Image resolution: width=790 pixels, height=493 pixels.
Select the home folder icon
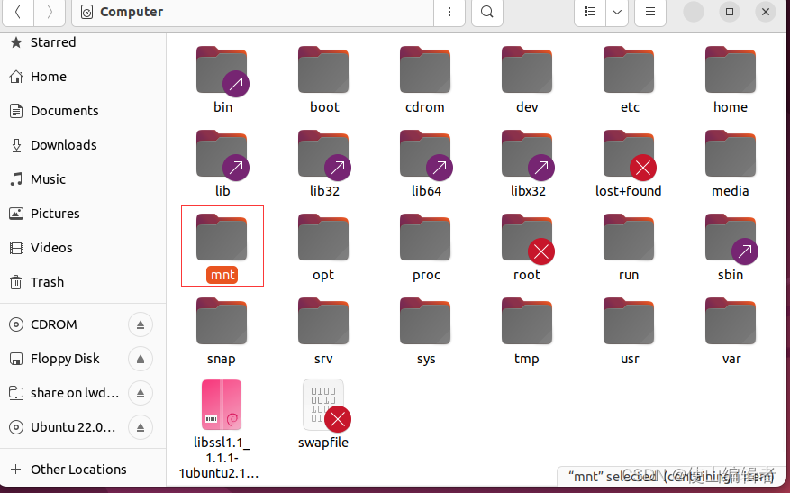click(731, 69)
